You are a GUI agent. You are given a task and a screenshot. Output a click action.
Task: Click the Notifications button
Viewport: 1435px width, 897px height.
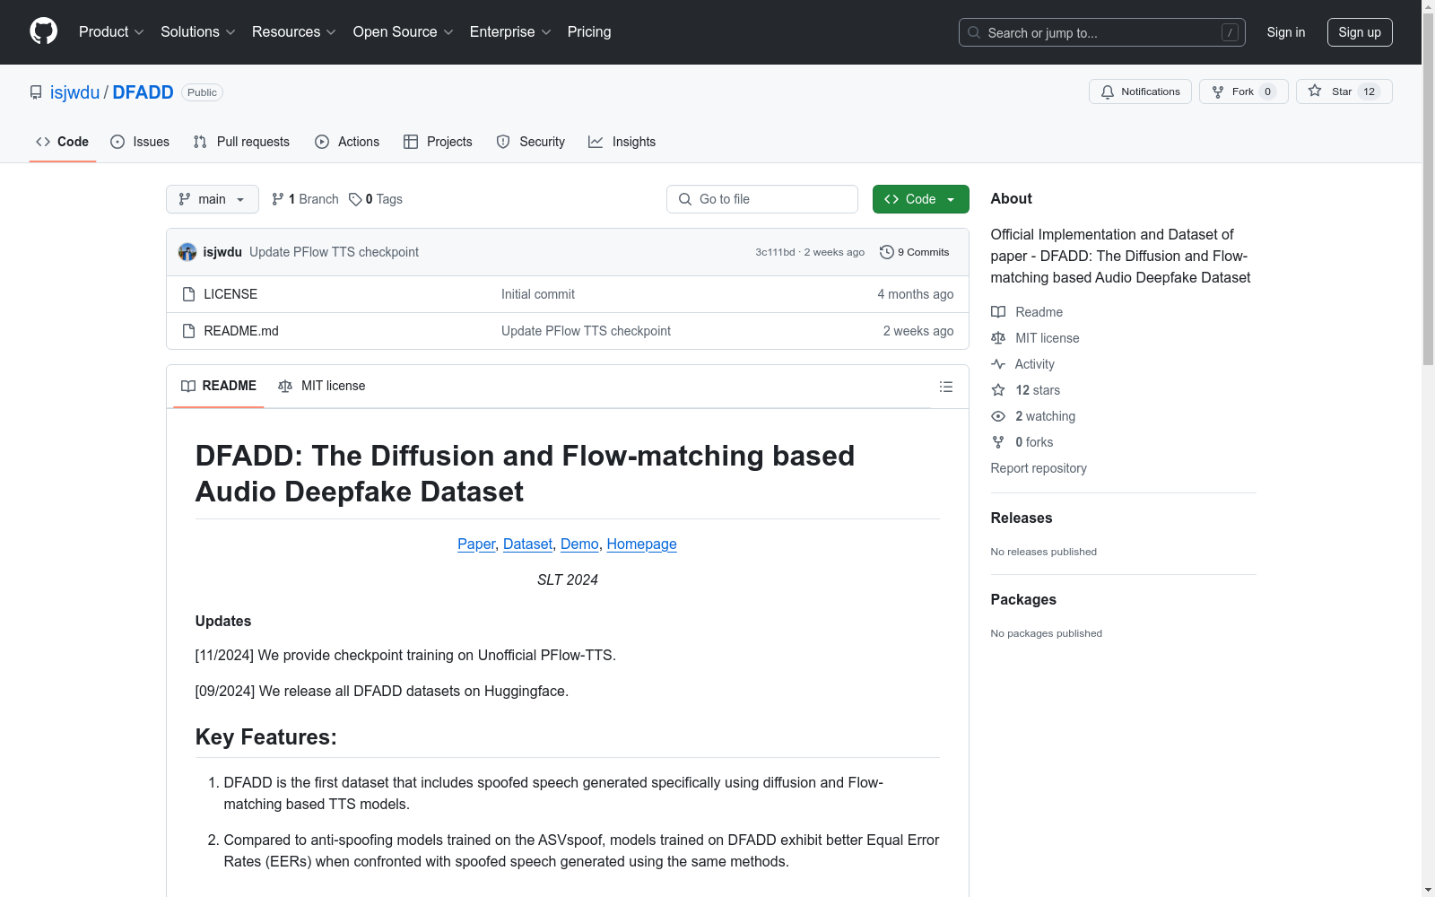[x=1140, y=91]
